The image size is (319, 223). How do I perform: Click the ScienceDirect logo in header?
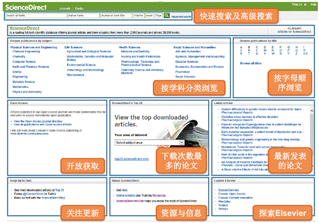point(26,7)
